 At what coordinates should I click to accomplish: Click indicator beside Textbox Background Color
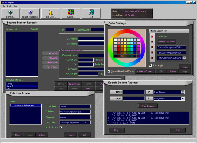pos(152,47)
